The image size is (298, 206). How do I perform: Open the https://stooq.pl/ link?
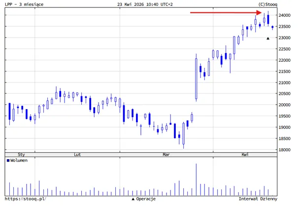coord(25,199)
